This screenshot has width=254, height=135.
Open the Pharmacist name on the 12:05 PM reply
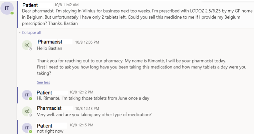click(50, 42)
